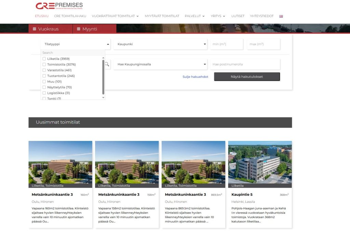Tick the Tontti (7) checkbox
Viewport: 350px width, 233px height.
[44, 99]
